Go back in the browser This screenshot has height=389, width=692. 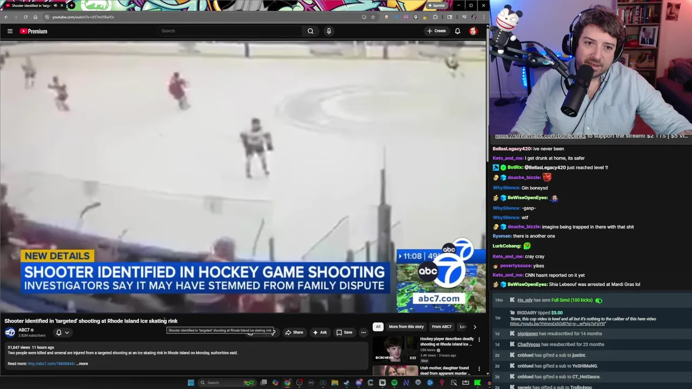tap(6, 17)
